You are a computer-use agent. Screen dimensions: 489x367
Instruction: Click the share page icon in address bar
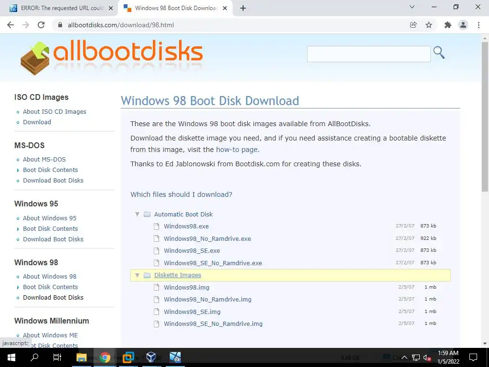tap(414, 25)
